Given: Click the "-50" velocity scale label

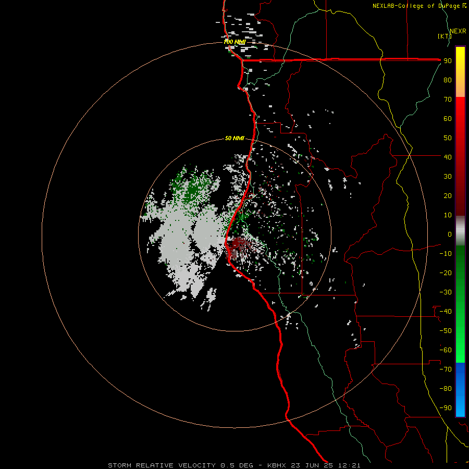Looking at the screenshot, I should coord(446,331).
